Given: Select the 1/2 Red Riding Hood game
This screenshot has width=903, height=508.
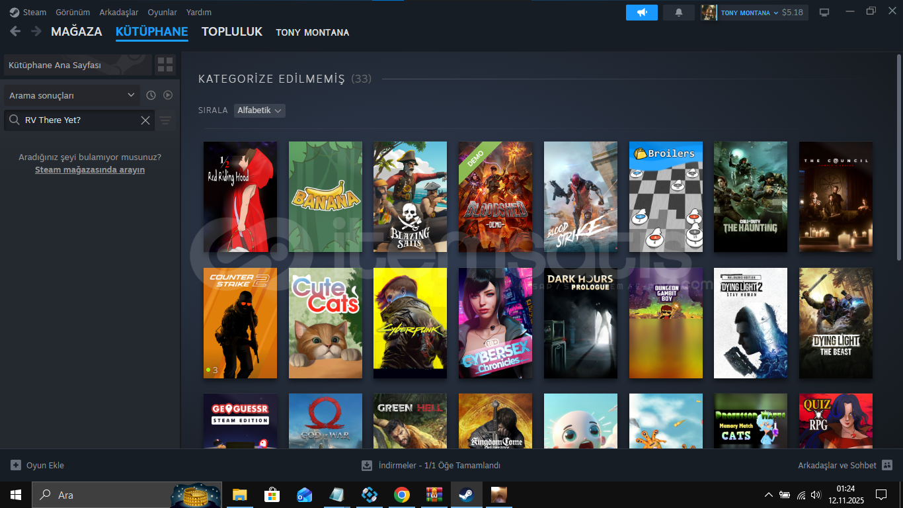Looking at the screenshot, I should (x=240, y=196).
